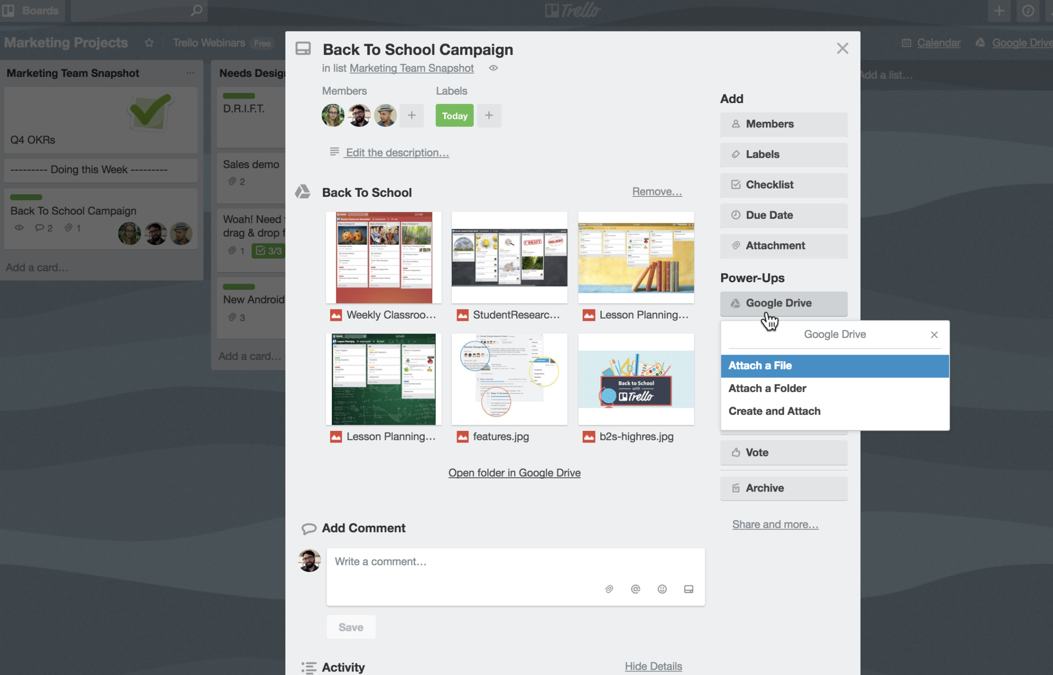Click Write a comment input field
The width and height of the screenshot is (1053, 675).
pyautogui.click(x=514, y=561)
